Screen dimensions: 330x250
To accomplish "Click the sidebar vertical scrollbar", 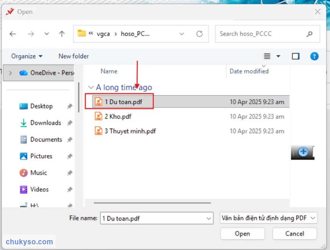I will (x=79, y=97).
